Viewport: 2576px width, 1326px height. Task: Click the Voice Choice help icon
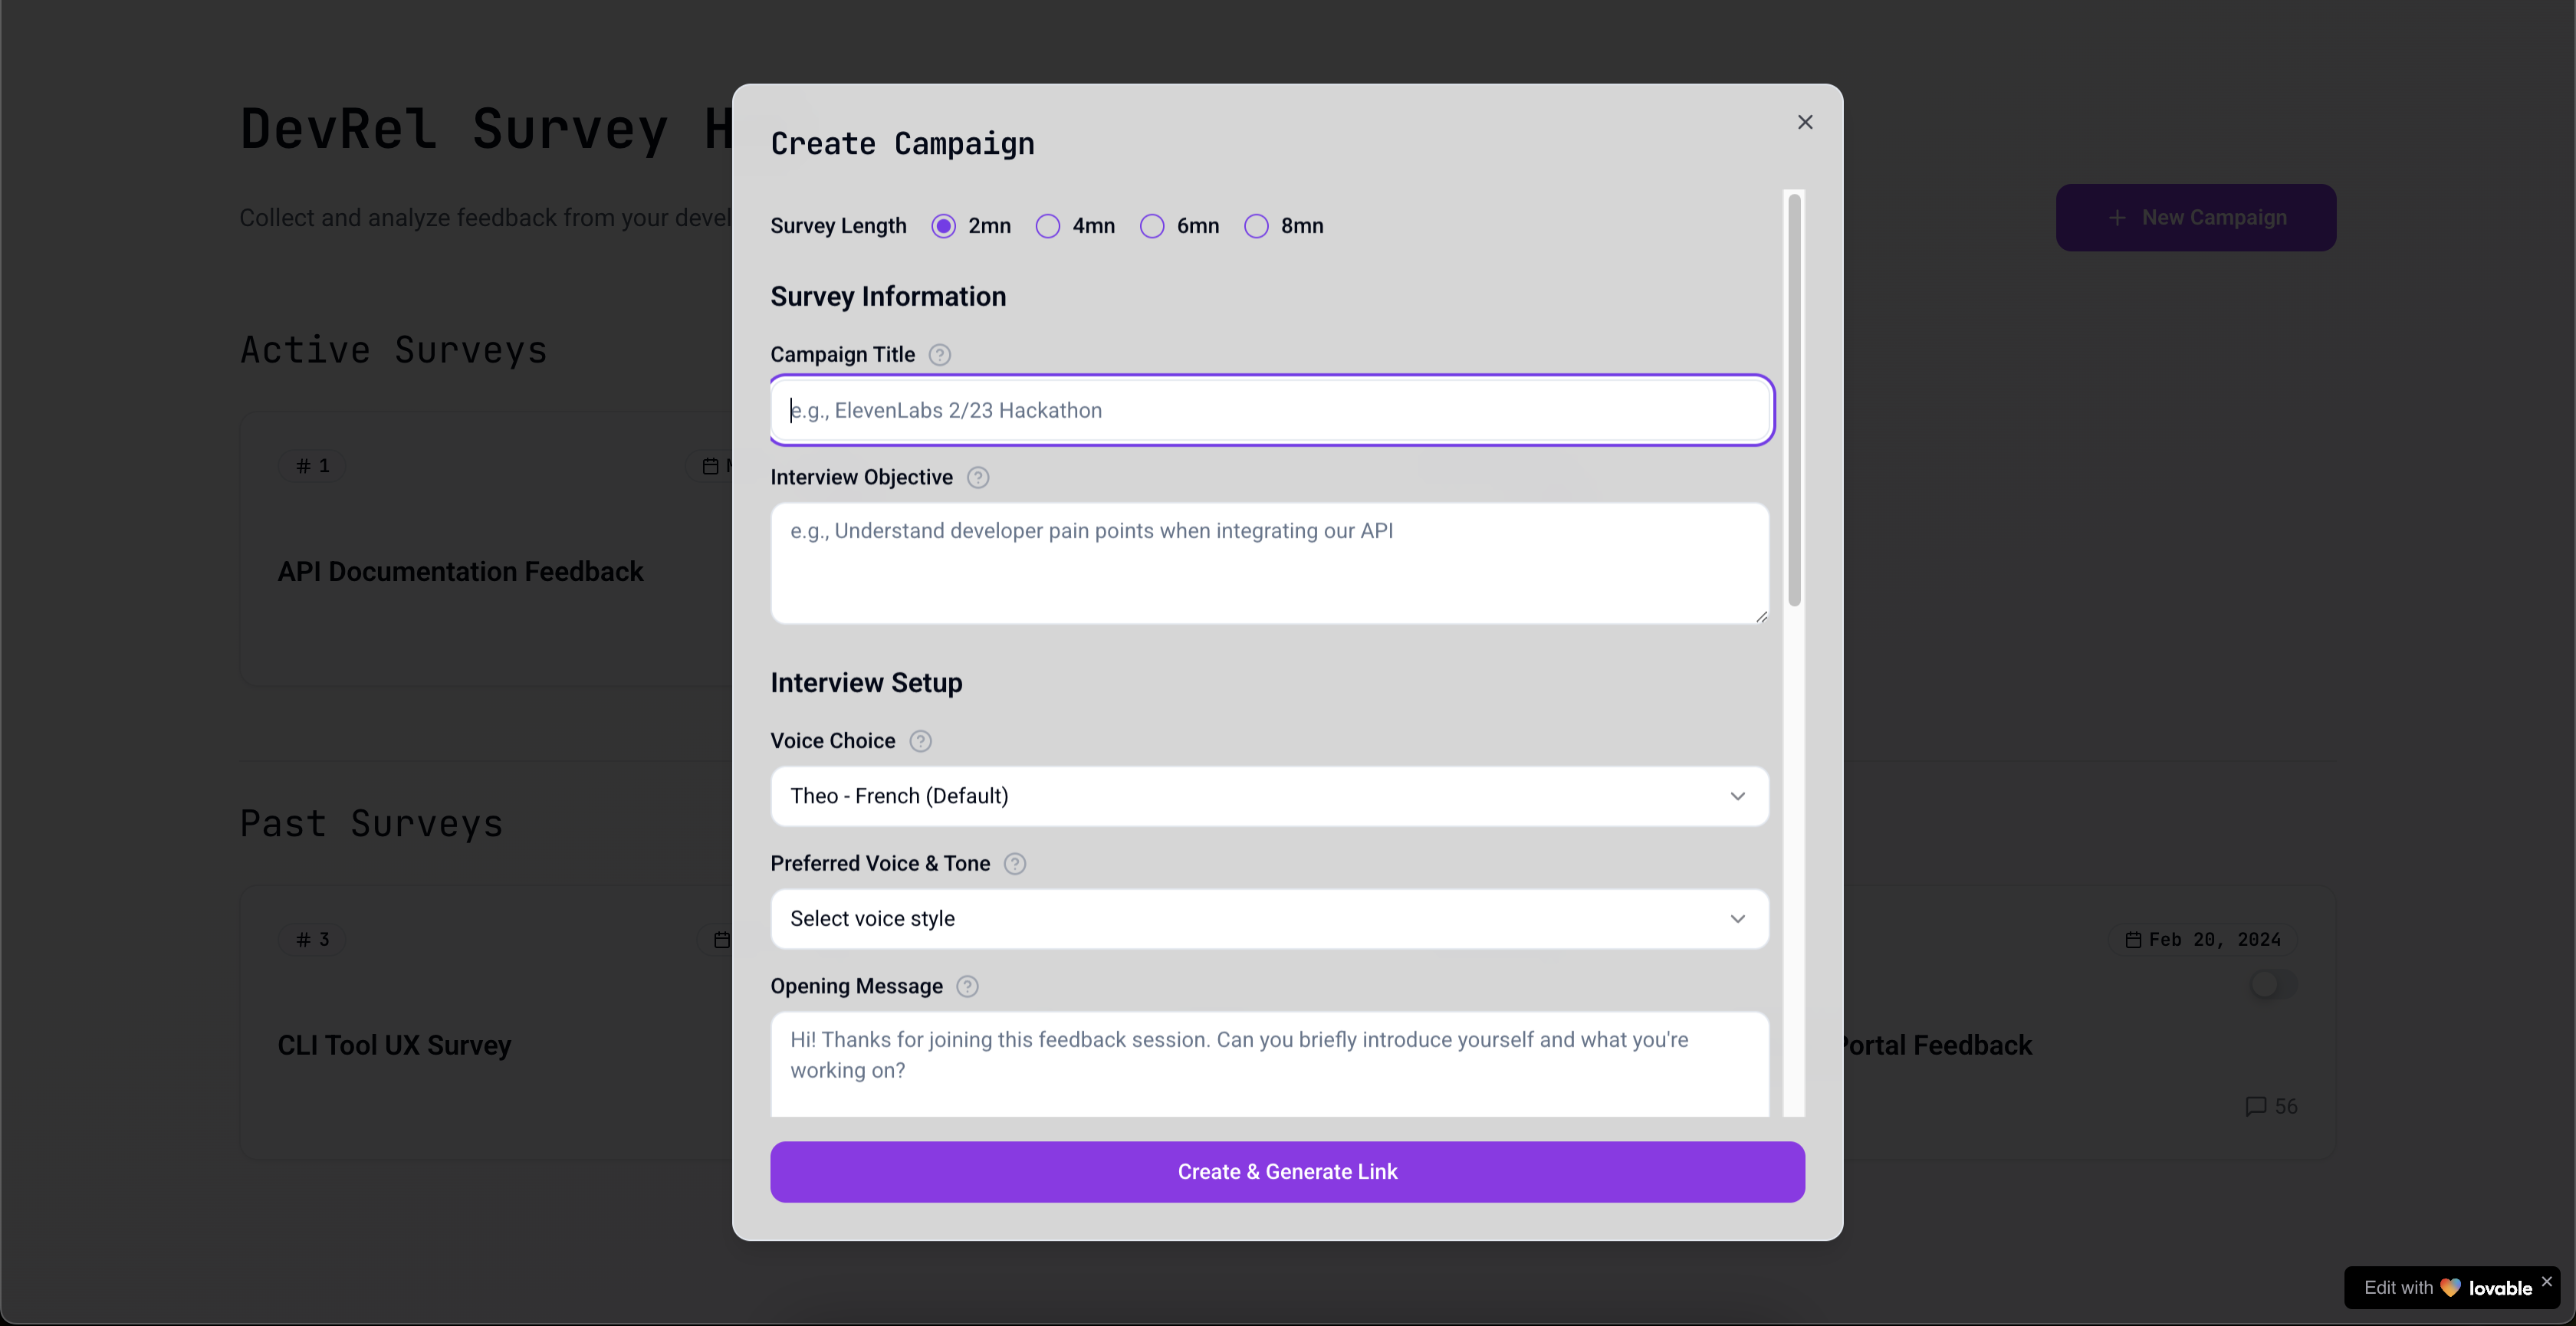[x=920, y=741]
